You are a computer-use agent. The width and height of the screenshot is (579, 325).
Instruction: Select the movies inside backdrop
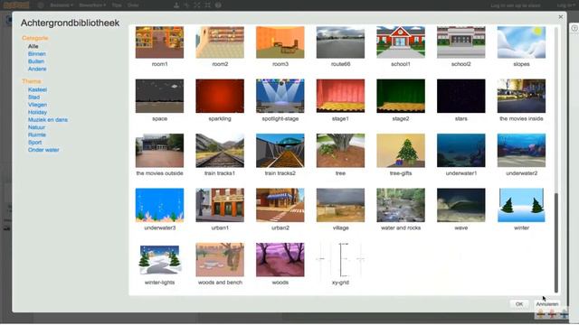521,96
